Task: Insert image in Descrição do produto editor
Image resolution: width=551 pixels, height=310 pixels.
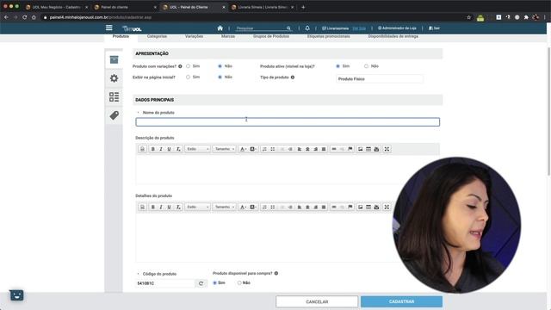Action: (x=360, y=149)
